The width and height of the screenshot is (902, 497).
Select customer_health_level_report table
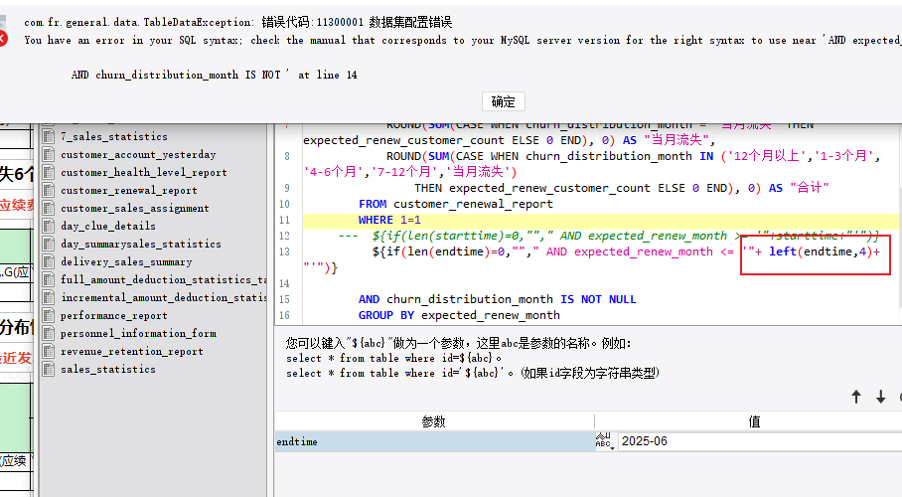click(144, 172)
